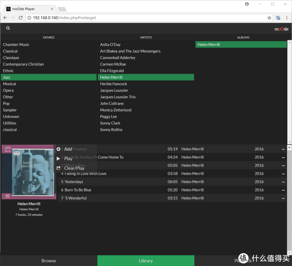The height and width of the screenshot is (266, 292).
Task: Open ellipsis menu for Yesterdays track
Action: coord(283,182)
